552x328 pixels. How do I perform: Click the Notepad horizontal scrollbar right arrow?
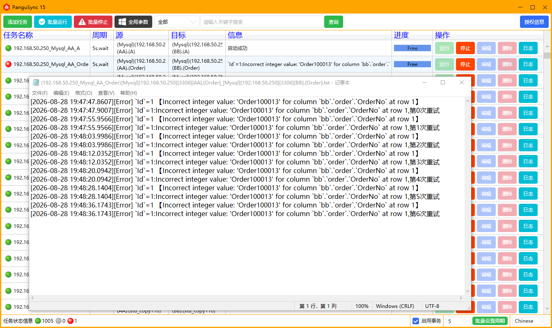point(461,298)
